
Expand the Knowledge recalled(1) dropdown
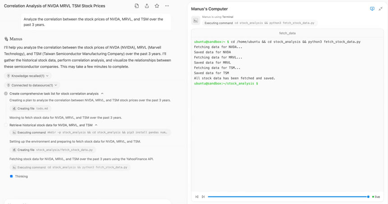pos(28,76)
